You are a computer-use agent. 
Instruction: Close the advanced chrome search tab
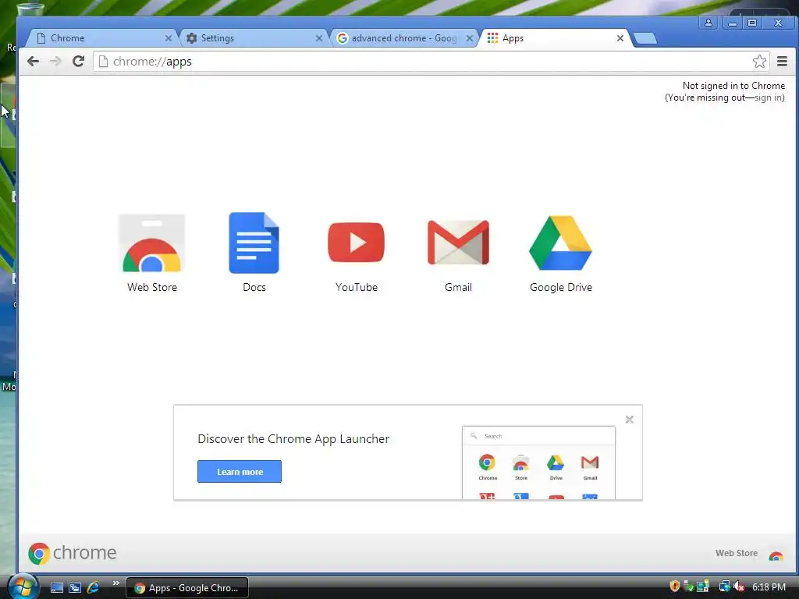[x=470, y=38]
